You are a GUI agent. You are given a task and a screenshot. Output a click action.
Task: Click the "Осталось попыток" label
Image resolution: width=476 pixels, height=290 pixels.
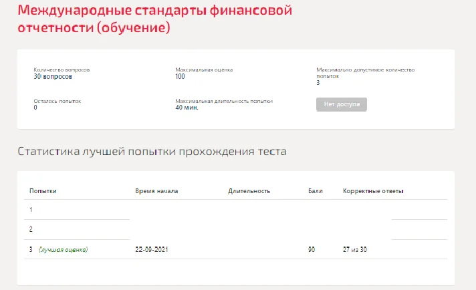[x=57, y=101]
